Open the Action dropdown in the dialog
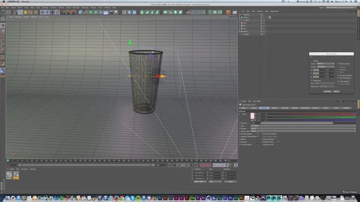The image size is (360, 202). [326, 63]
